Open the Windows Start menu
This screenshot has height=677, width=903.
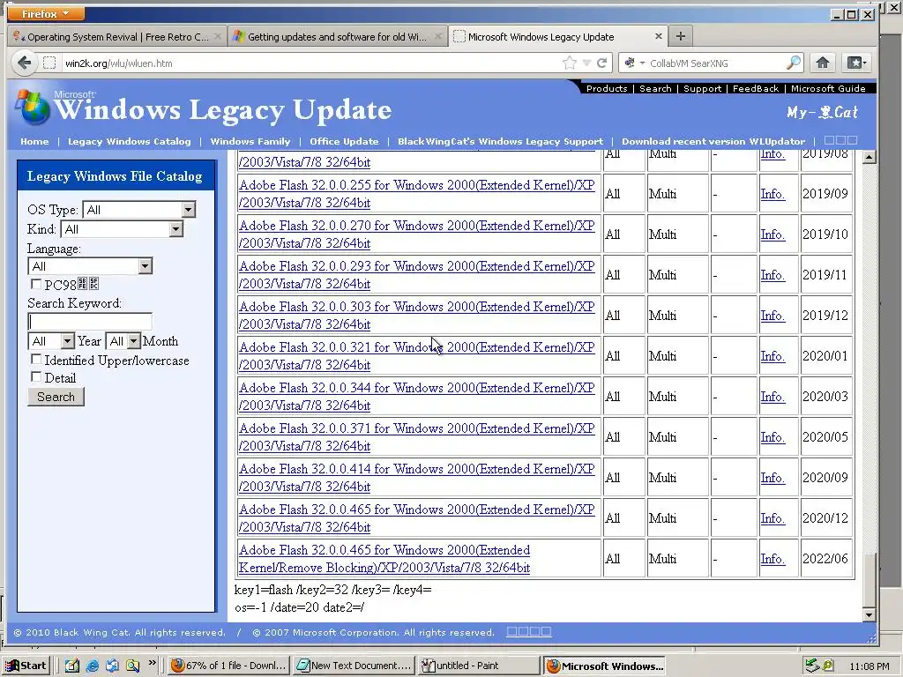(26, 666)
